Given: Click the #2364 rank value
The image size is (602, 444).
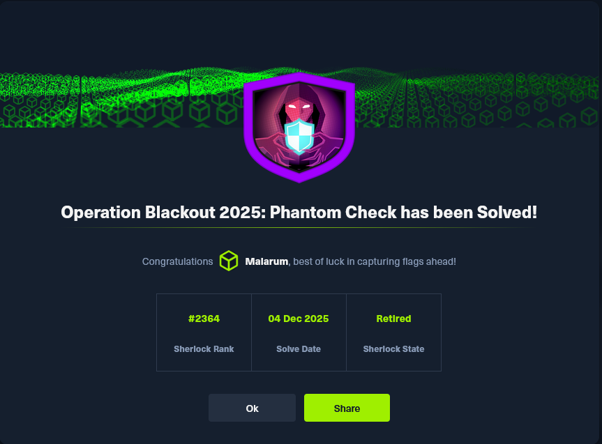Looking at the screenshot, I should tap(204, 319).
